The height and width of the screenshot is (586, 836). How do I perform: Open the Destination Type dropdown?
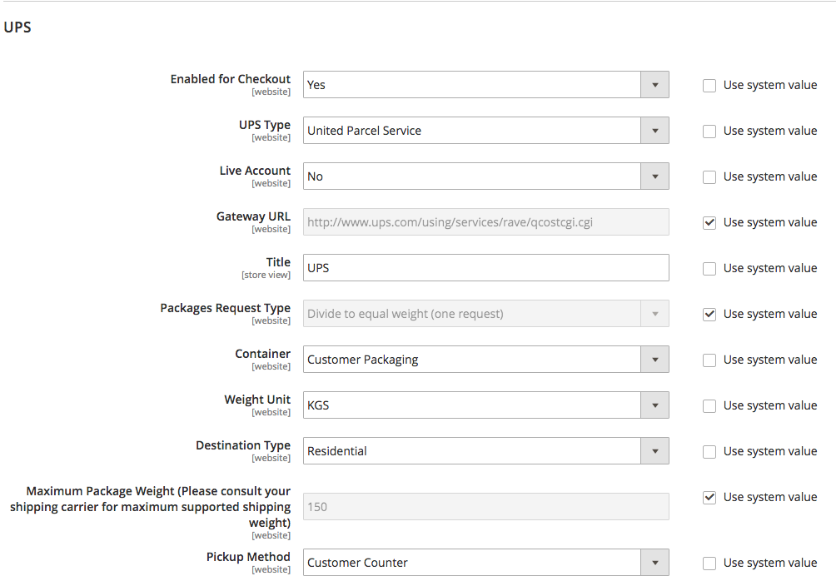coord(654,450)
